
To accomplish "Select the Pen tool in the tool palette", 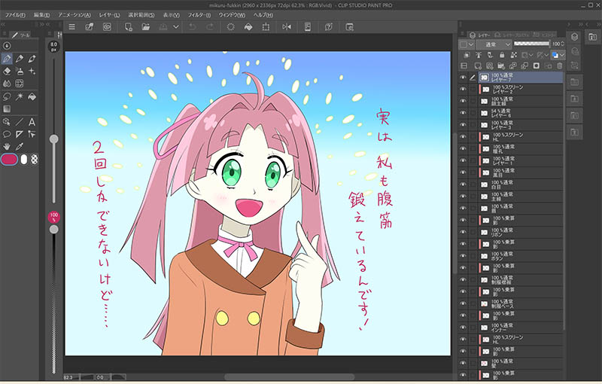I will [7, 59].
